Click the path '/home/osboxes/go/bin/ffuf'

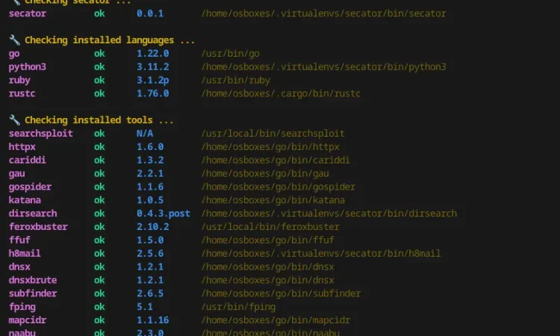click(267, 240)
